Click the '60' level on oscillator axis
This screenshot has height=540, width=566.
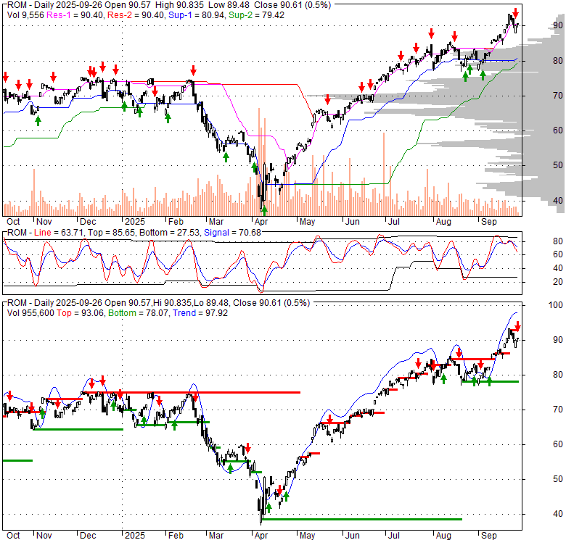tap(558, 254)
